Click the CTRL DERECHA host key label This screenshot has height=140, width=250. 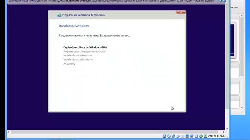[216, 136]
